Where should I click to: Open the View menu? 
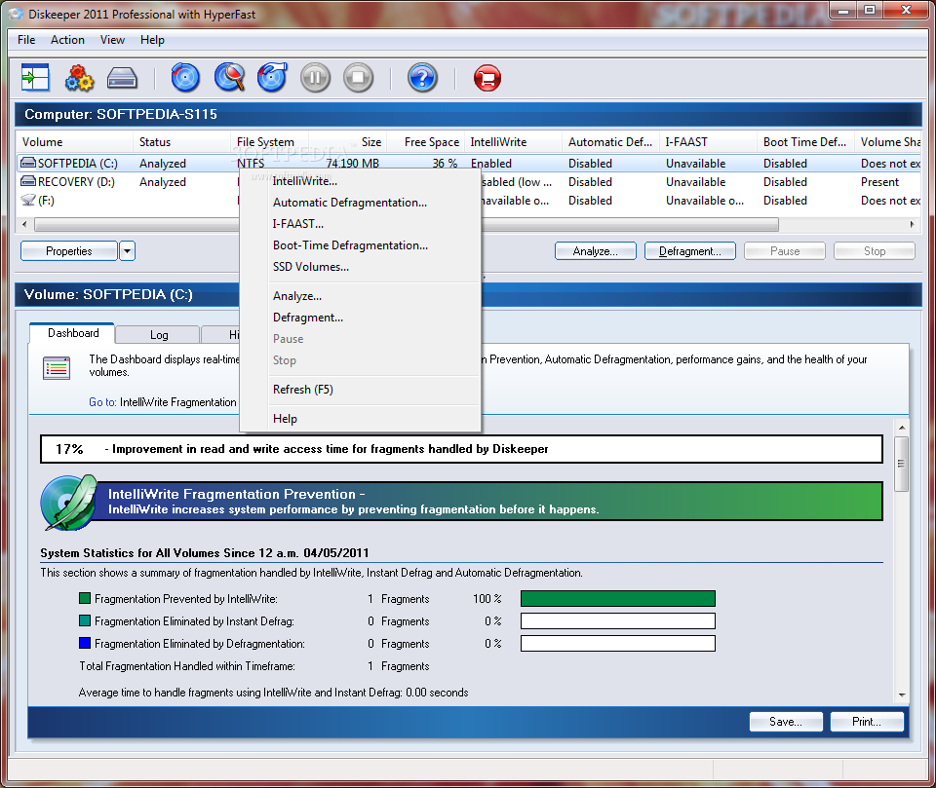click(x=112, y=40)
